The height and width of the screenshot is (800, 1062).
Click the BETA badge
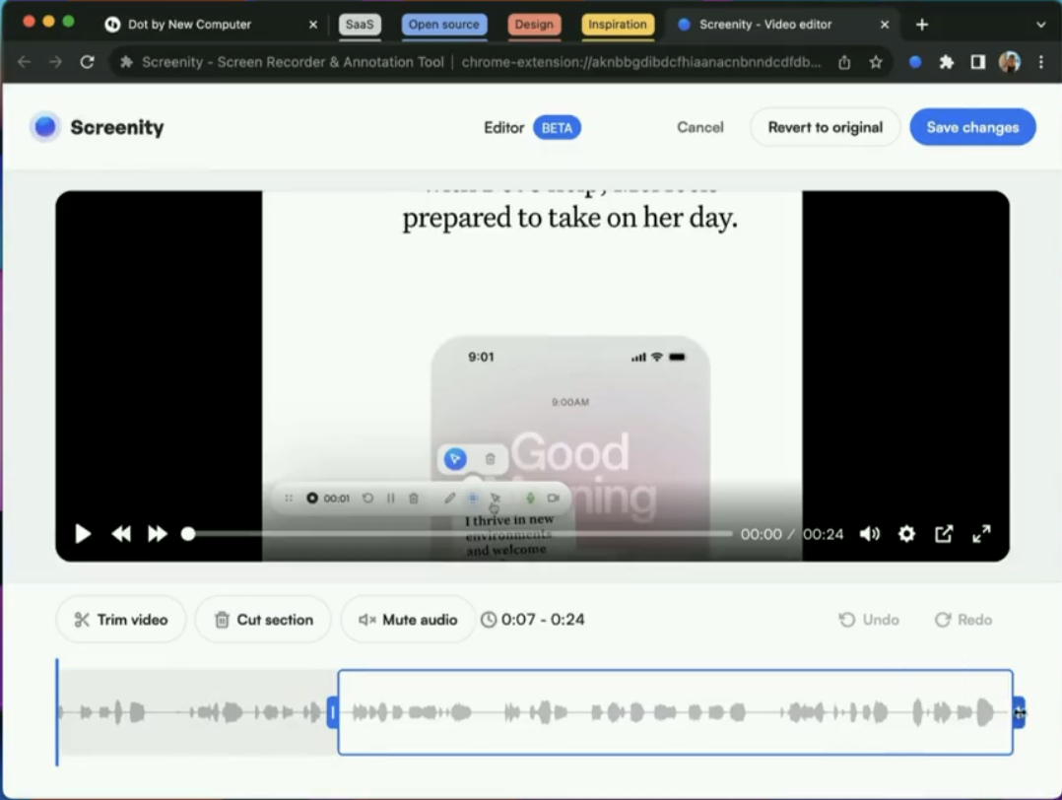click(x=557, y=127)
